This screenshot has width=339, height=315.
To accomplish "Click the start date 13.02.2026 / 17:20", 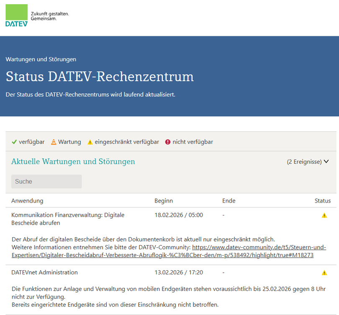I will click(x=179, y=272).
